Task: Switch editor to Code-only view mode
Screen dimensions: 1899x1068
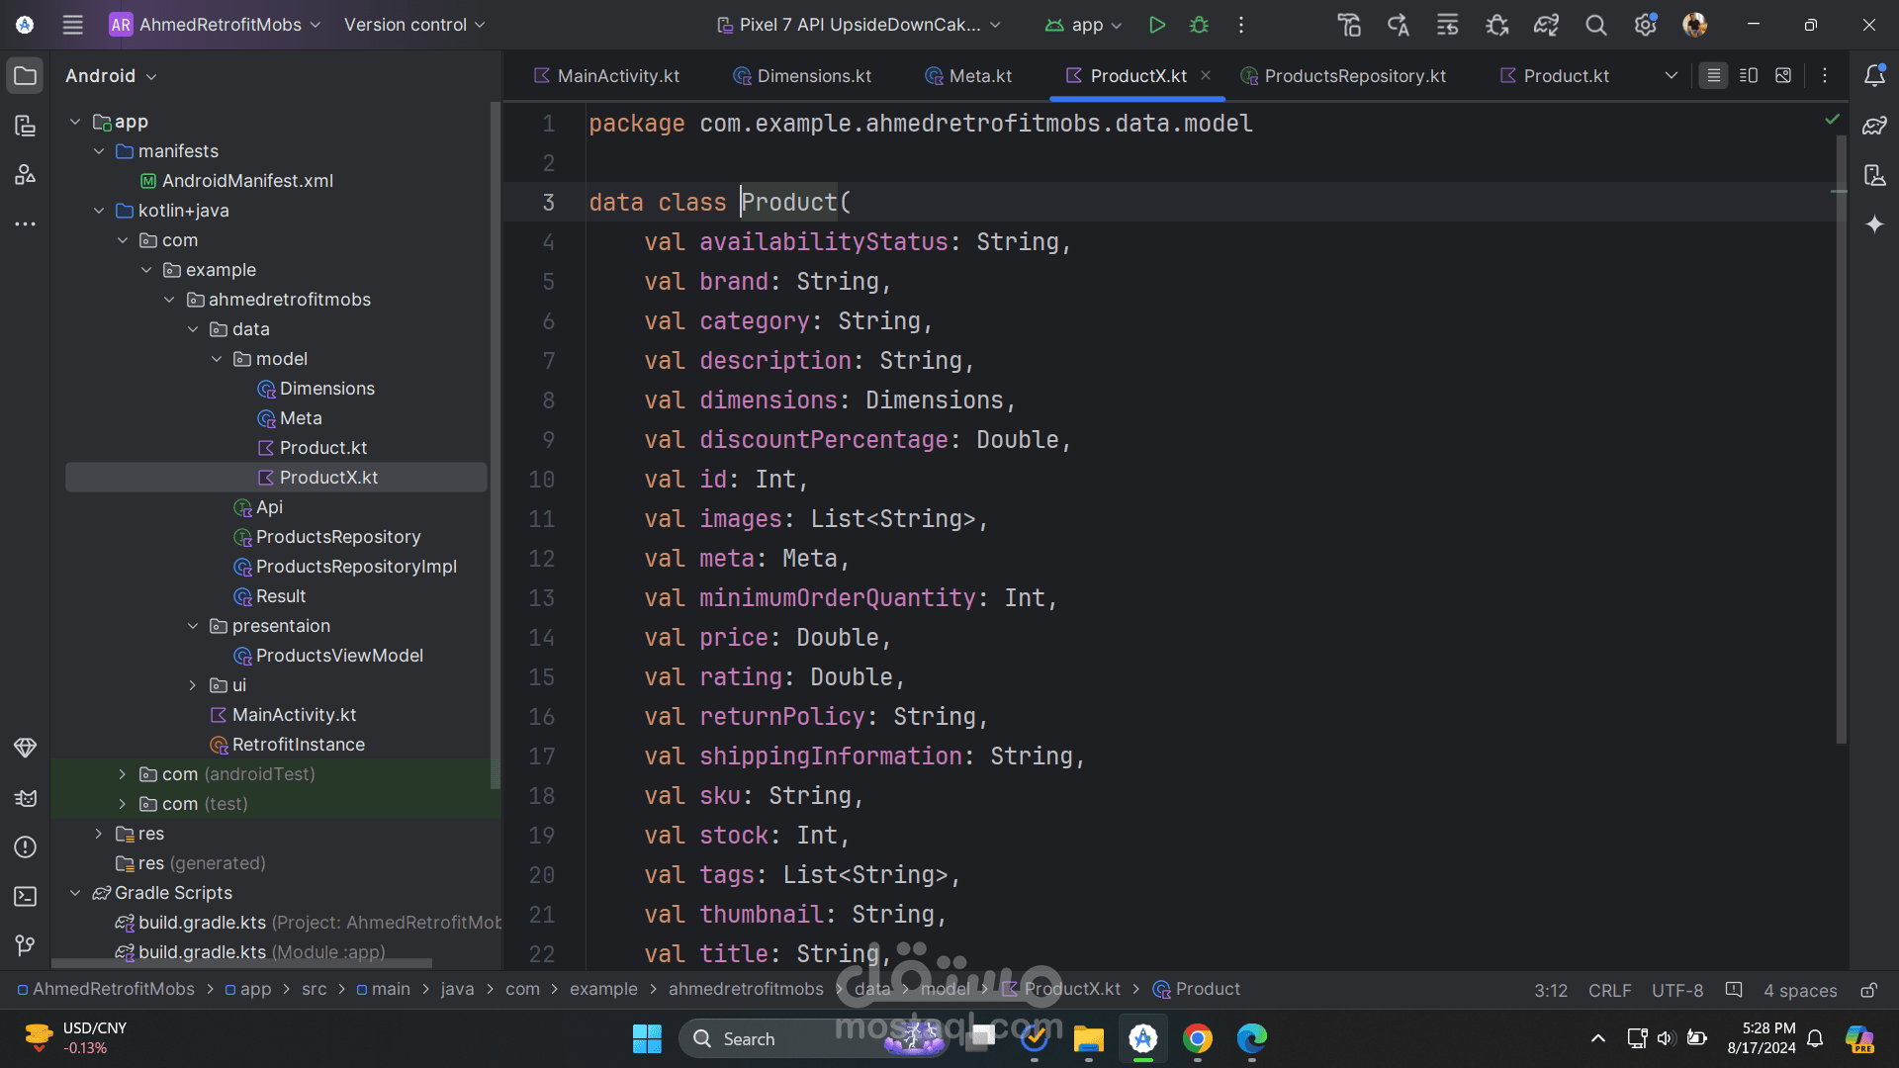Action: click(1713, 75)
